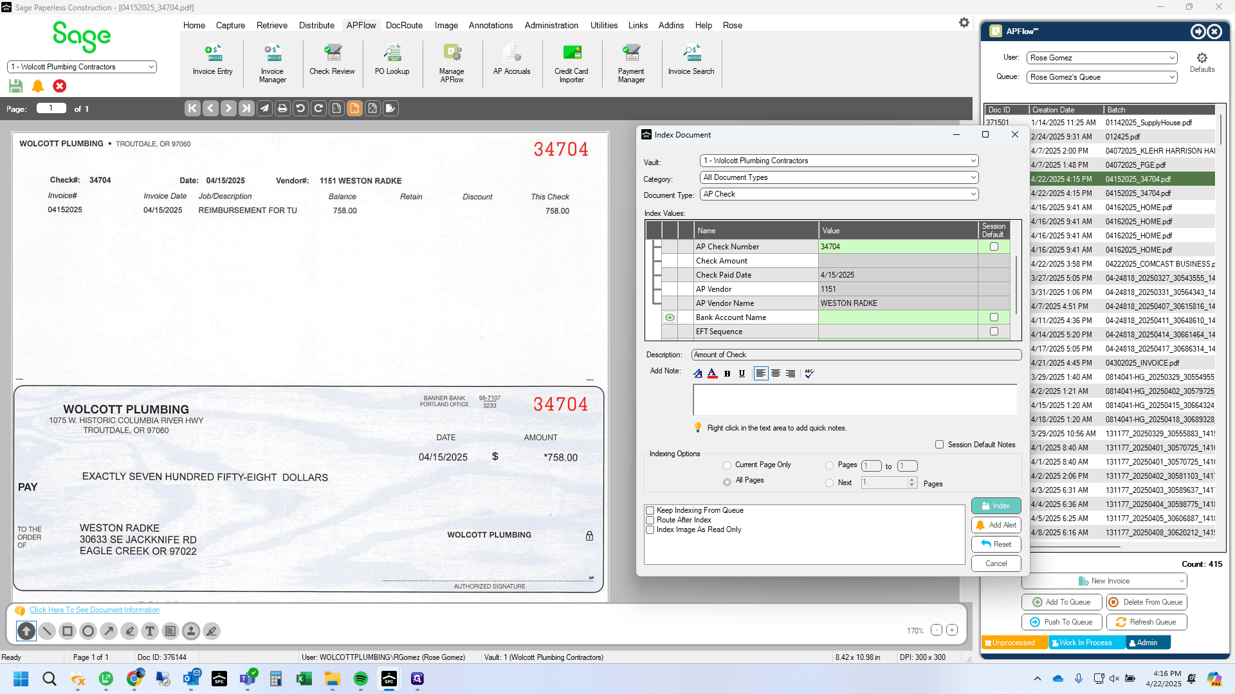Screen dimensions: 1235x694
Task: Tick Session Default for Bank Account Name
Action: (994, 317)
